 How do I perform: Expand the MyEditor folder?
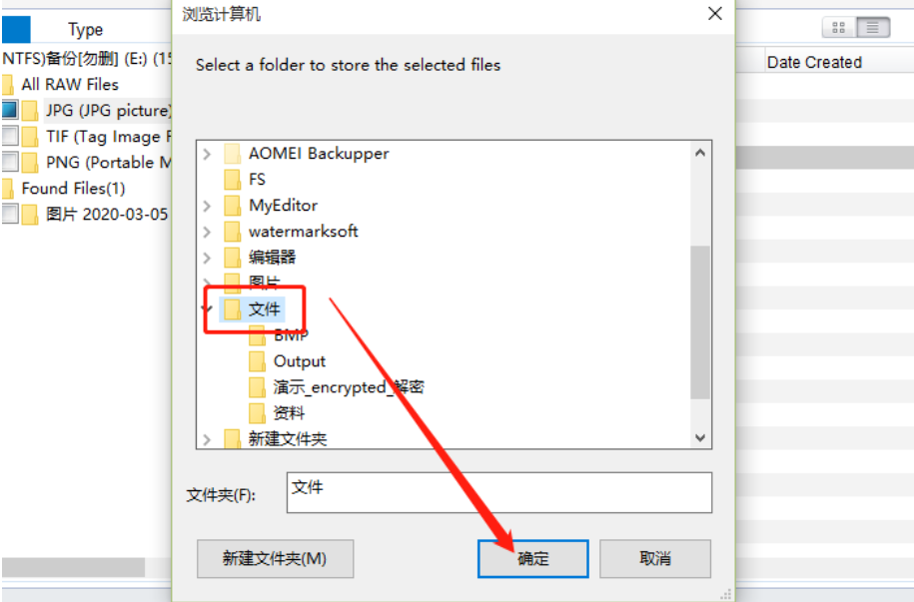click(207, 205)
